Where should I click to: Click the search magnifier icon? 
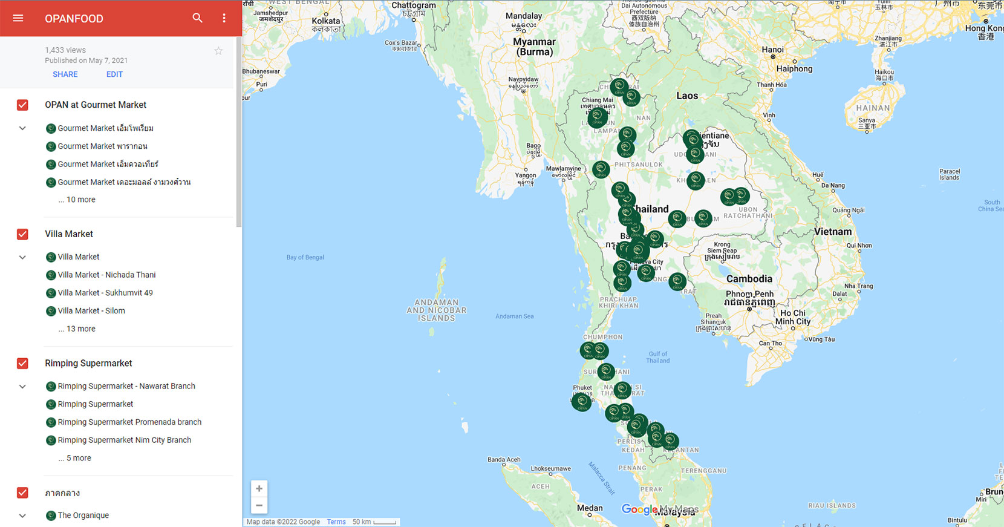197,18
